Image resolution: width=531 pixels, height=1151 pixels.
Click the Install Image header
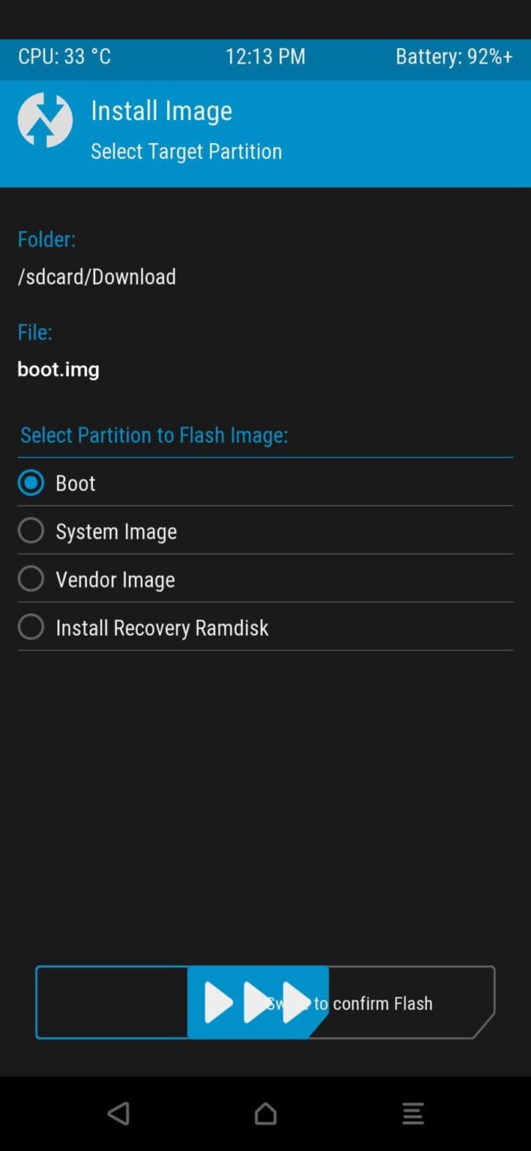[161, 111]
